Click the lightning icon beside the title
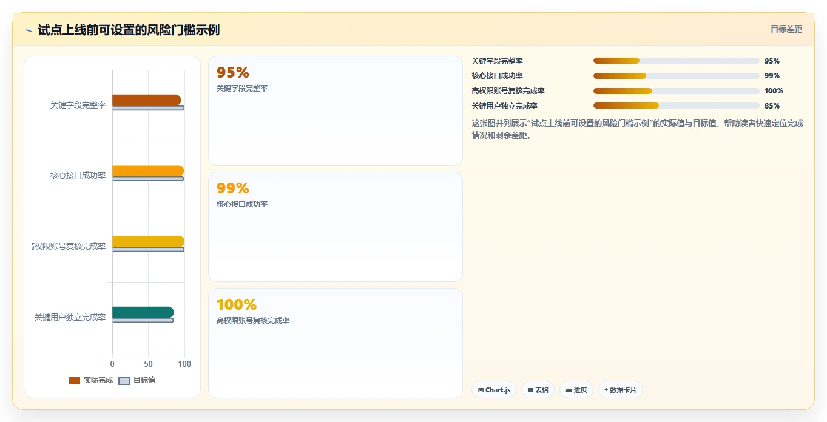The width and height of the screenshot is (827, 422). pyautogui.click(x=29, y=30)
